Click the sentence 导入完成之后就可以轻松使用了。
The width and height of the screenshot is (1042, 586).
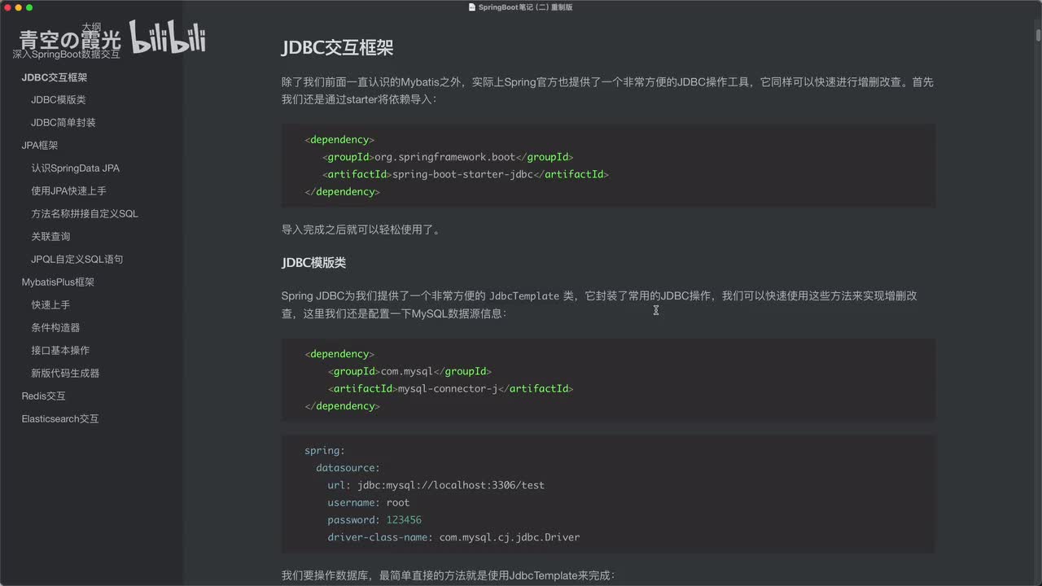click(361, 230)
